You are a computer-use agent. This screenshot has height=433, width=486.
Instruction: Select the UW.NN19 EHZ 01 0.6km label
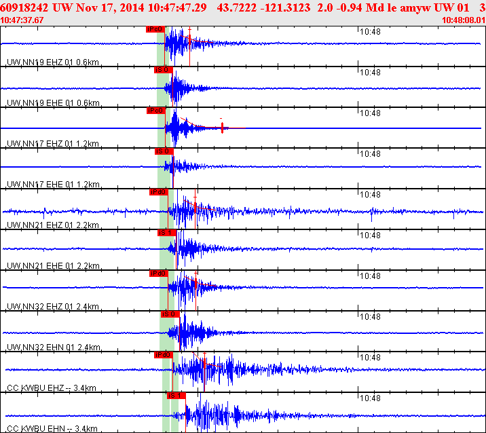pyautogui.click(x=53, y=62)
